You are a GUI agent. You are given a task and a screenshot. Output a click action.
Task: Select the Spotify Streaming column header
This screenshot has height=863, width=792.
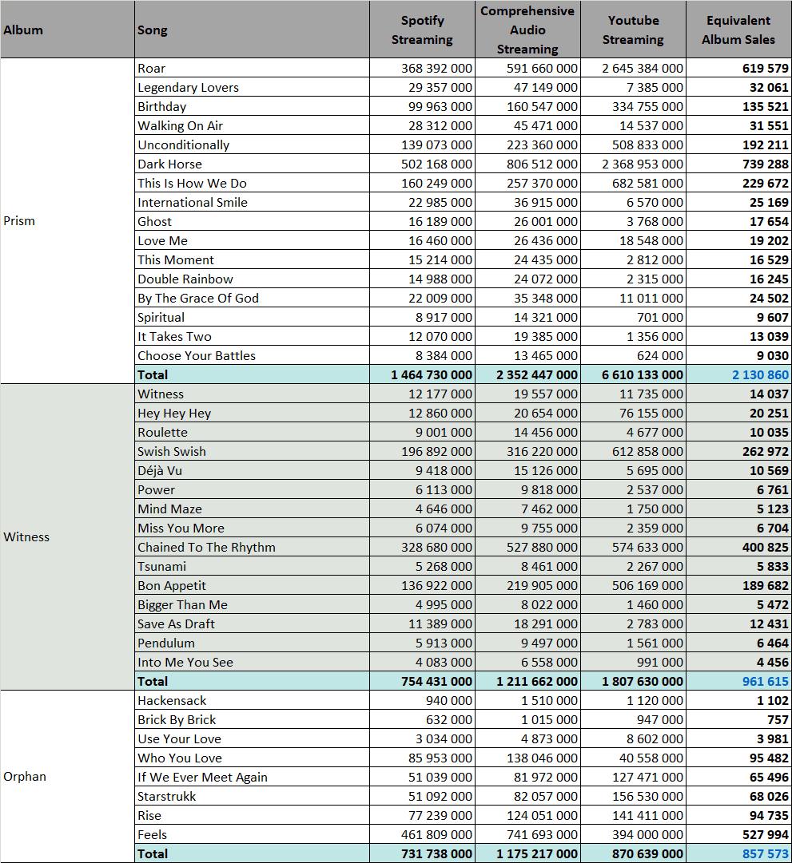(x=422, y=30)
